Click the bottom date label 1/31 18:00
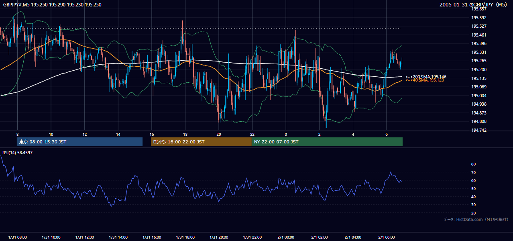The width and height of the screenshot is (513, 241). coord(185,237)
